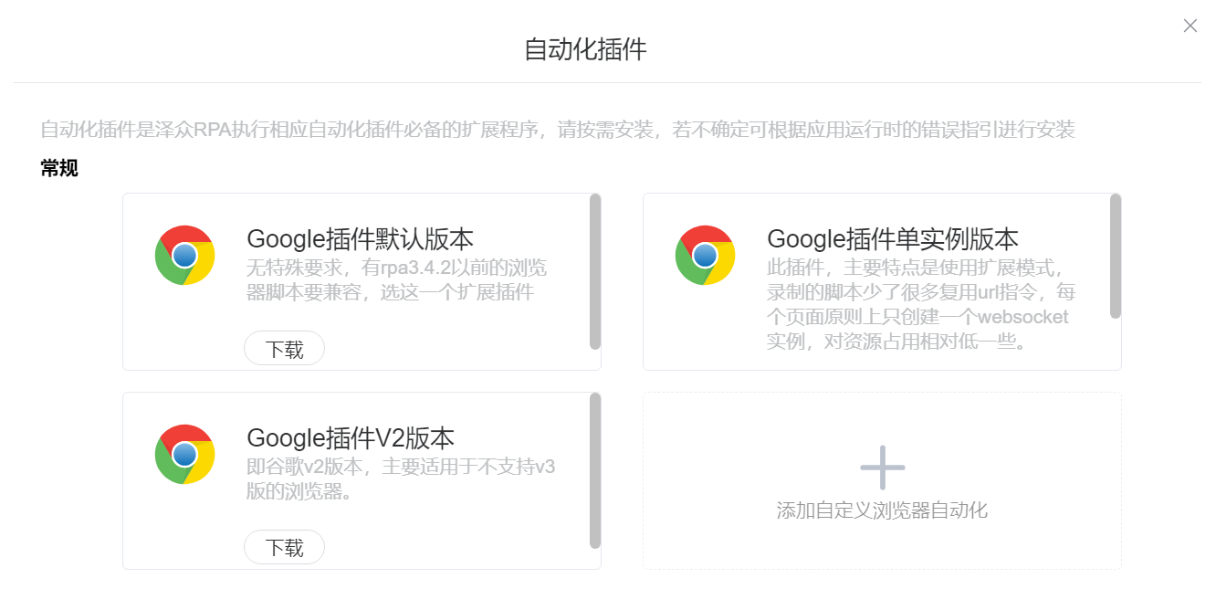Select the Google插件单实例版本 title
Viewport: 1216px width, 589px height.
[x=892, y=239]
